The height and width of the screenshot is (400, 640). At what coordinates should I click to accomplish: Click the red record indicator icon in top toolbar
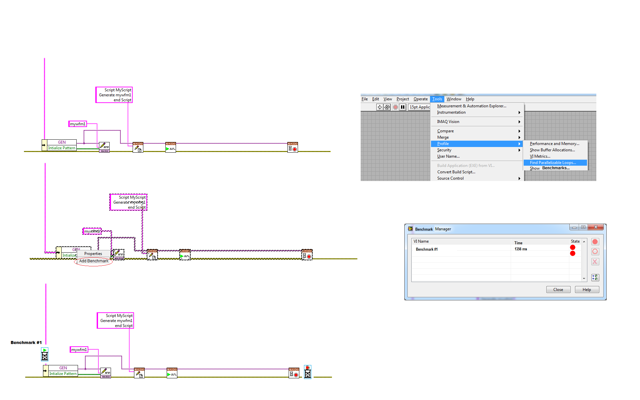pos(395,108)
